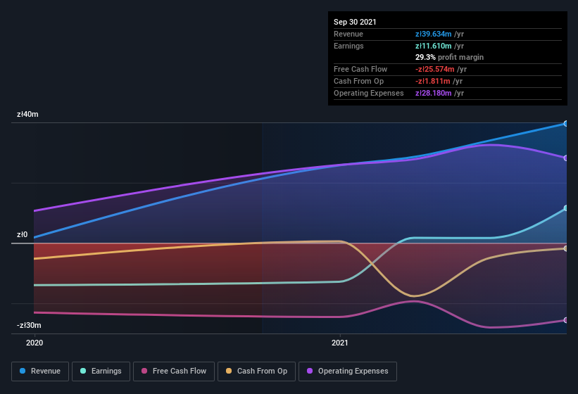
Task: Click the 2020 x-axis label
Action: click(34, 343)
